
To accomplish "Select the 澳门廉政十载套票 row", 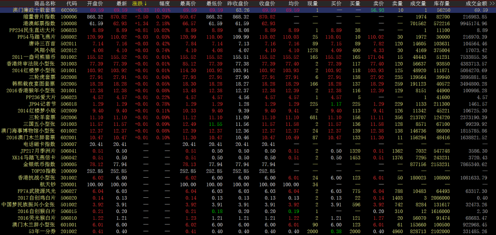I will tap(248, 11).
